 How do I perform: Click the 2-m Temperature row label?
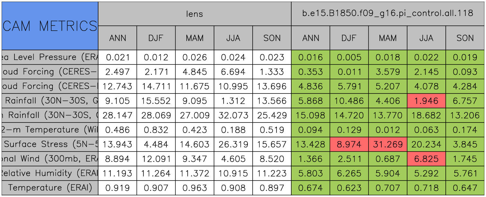tap(50, 130)
